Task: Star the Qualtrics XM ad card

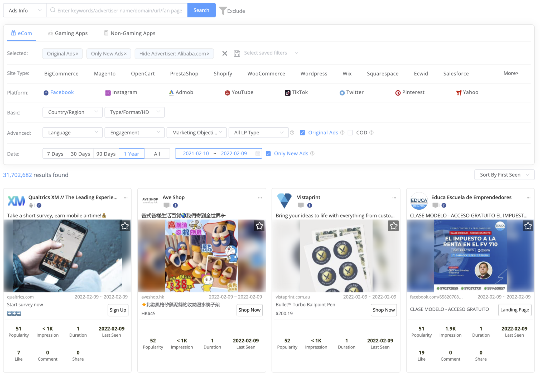Action: tap(125, 226)
